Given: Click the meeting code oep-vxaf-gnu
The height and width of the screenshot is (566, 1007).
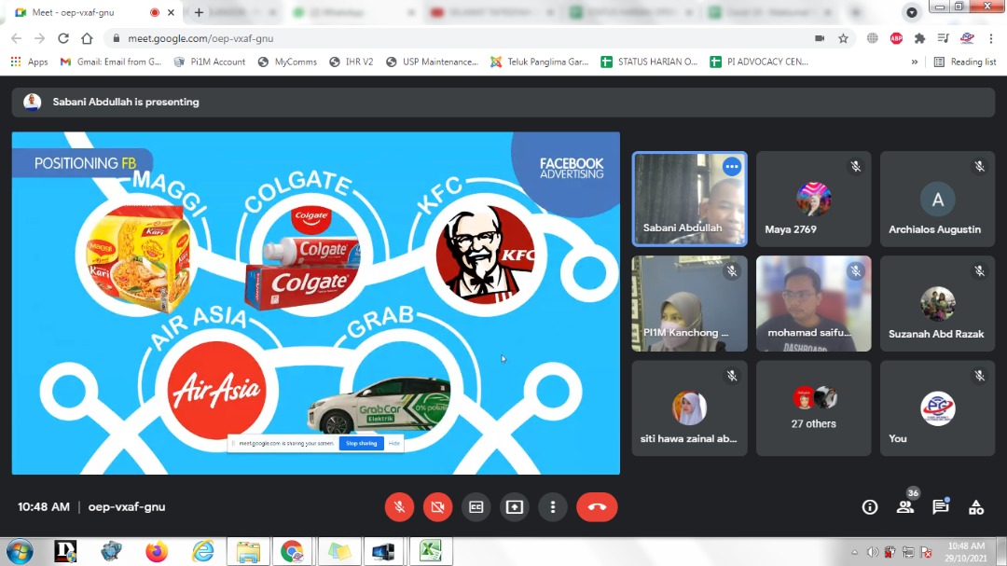Looking at the screenshot, I should click(x=127, y=507).
